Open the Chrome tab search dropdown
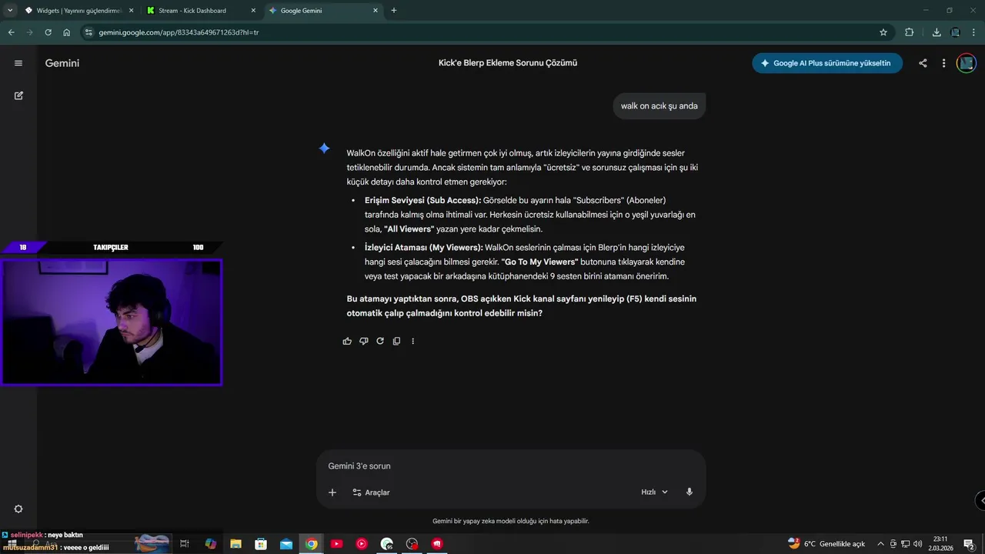This screenshot has width=985, height=554. coord(10,10)
